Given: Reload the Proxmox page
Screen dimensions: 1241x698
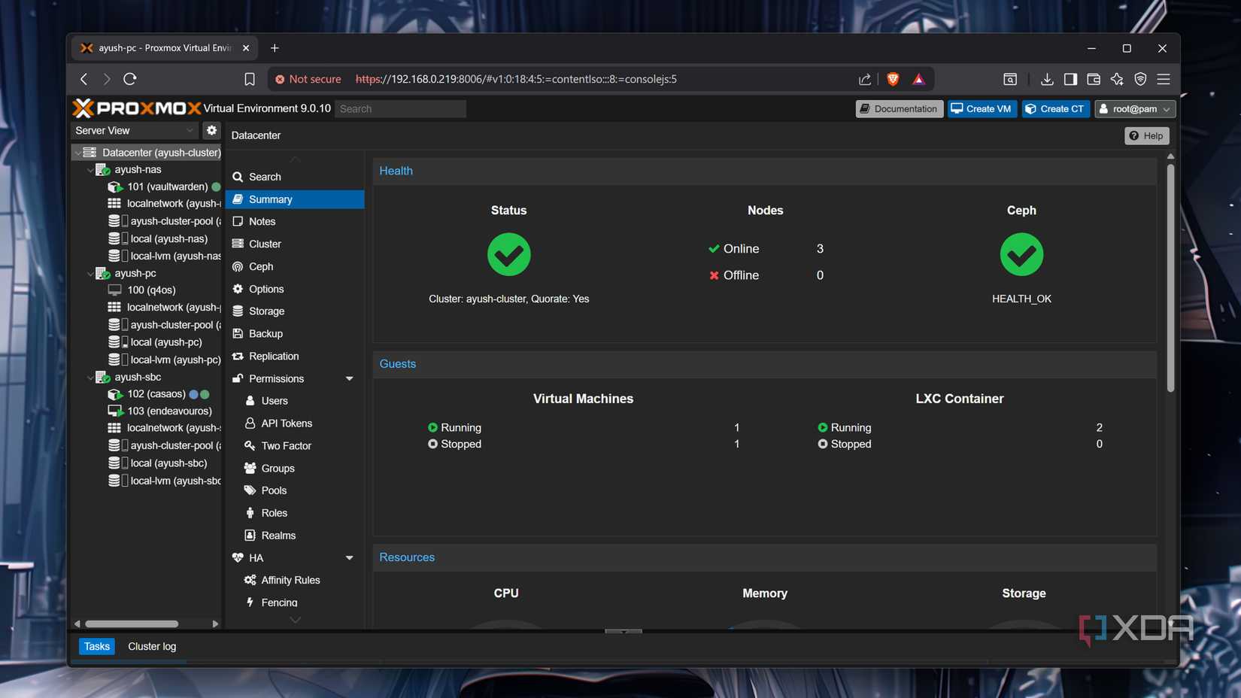Looking at the screenshot, I should coord(130,79).
